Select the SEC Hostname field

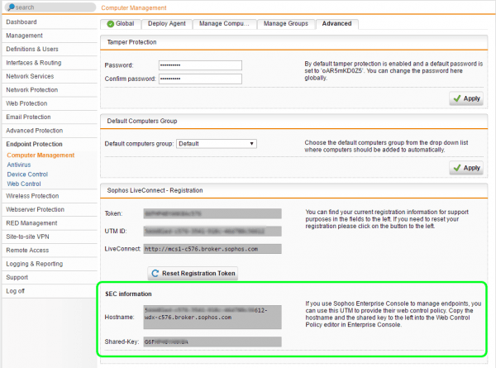[212, 317]
